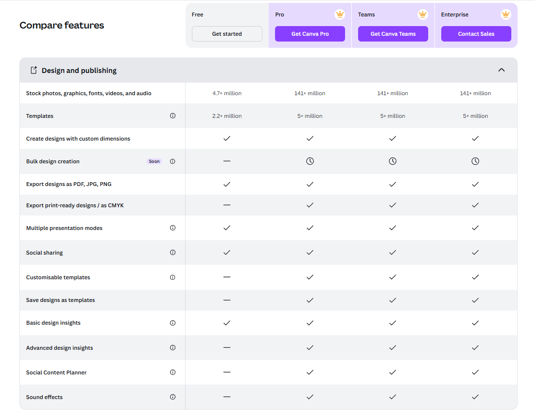The width and height of the screenshot is (535, 415).
Task: Click the Save designs as templates label
Action: (60, 300)
